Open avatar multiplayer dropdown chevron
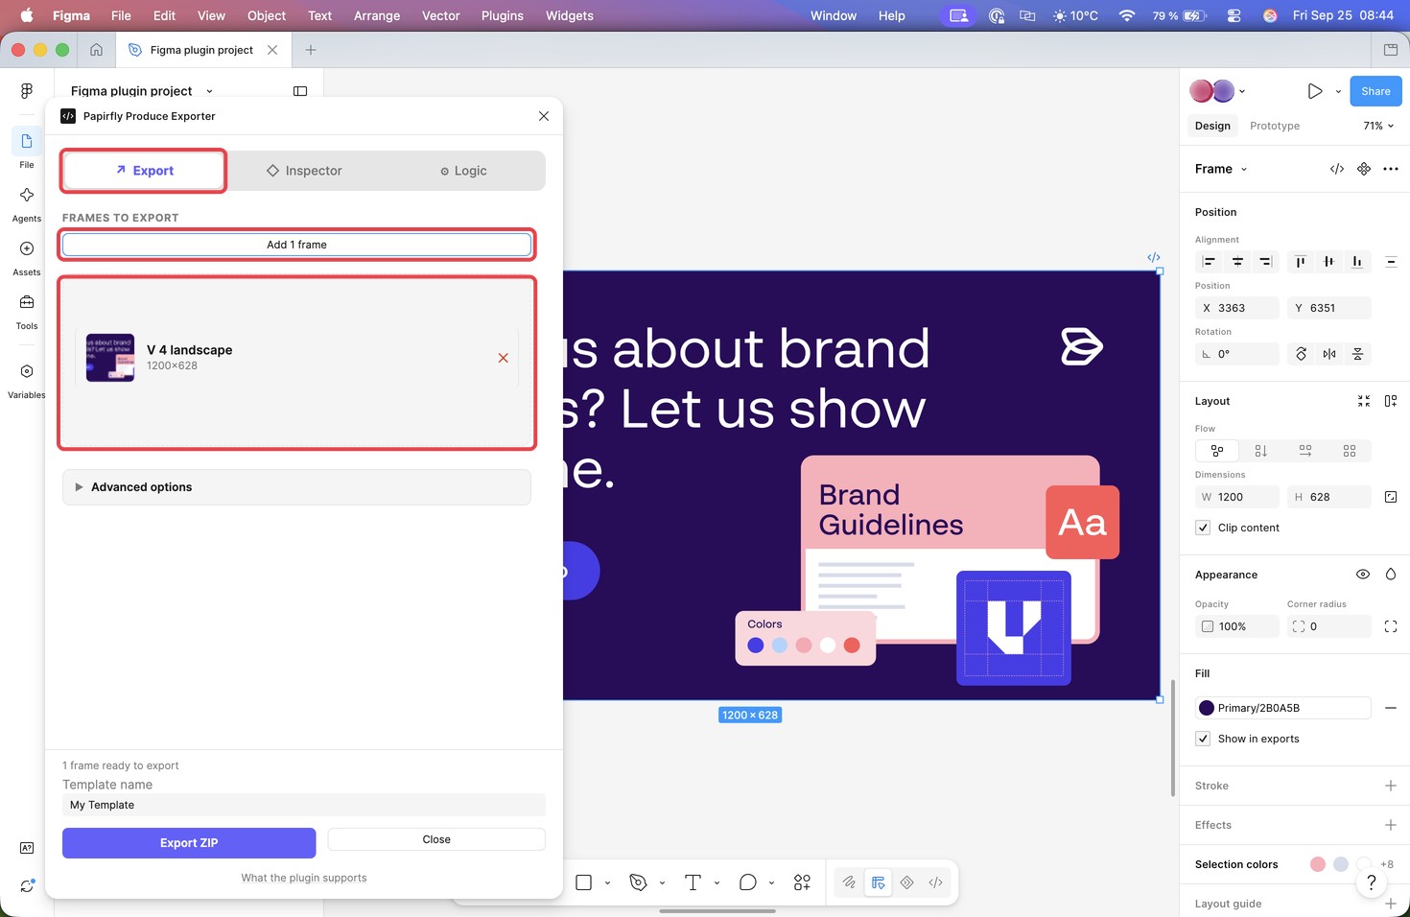Image resolution: width=1410 pixels, height=917 pixels. pyautogui.click(x=1242, y=92)
